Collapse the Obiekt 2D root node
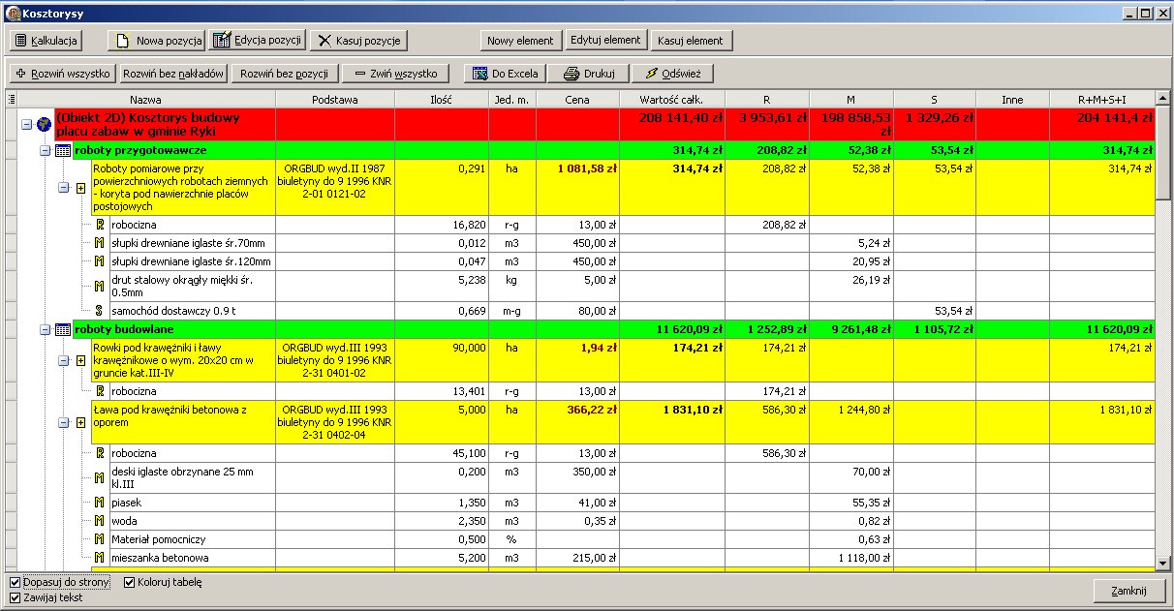Viewport: 1174px width, 611px height. click(26, 124)
